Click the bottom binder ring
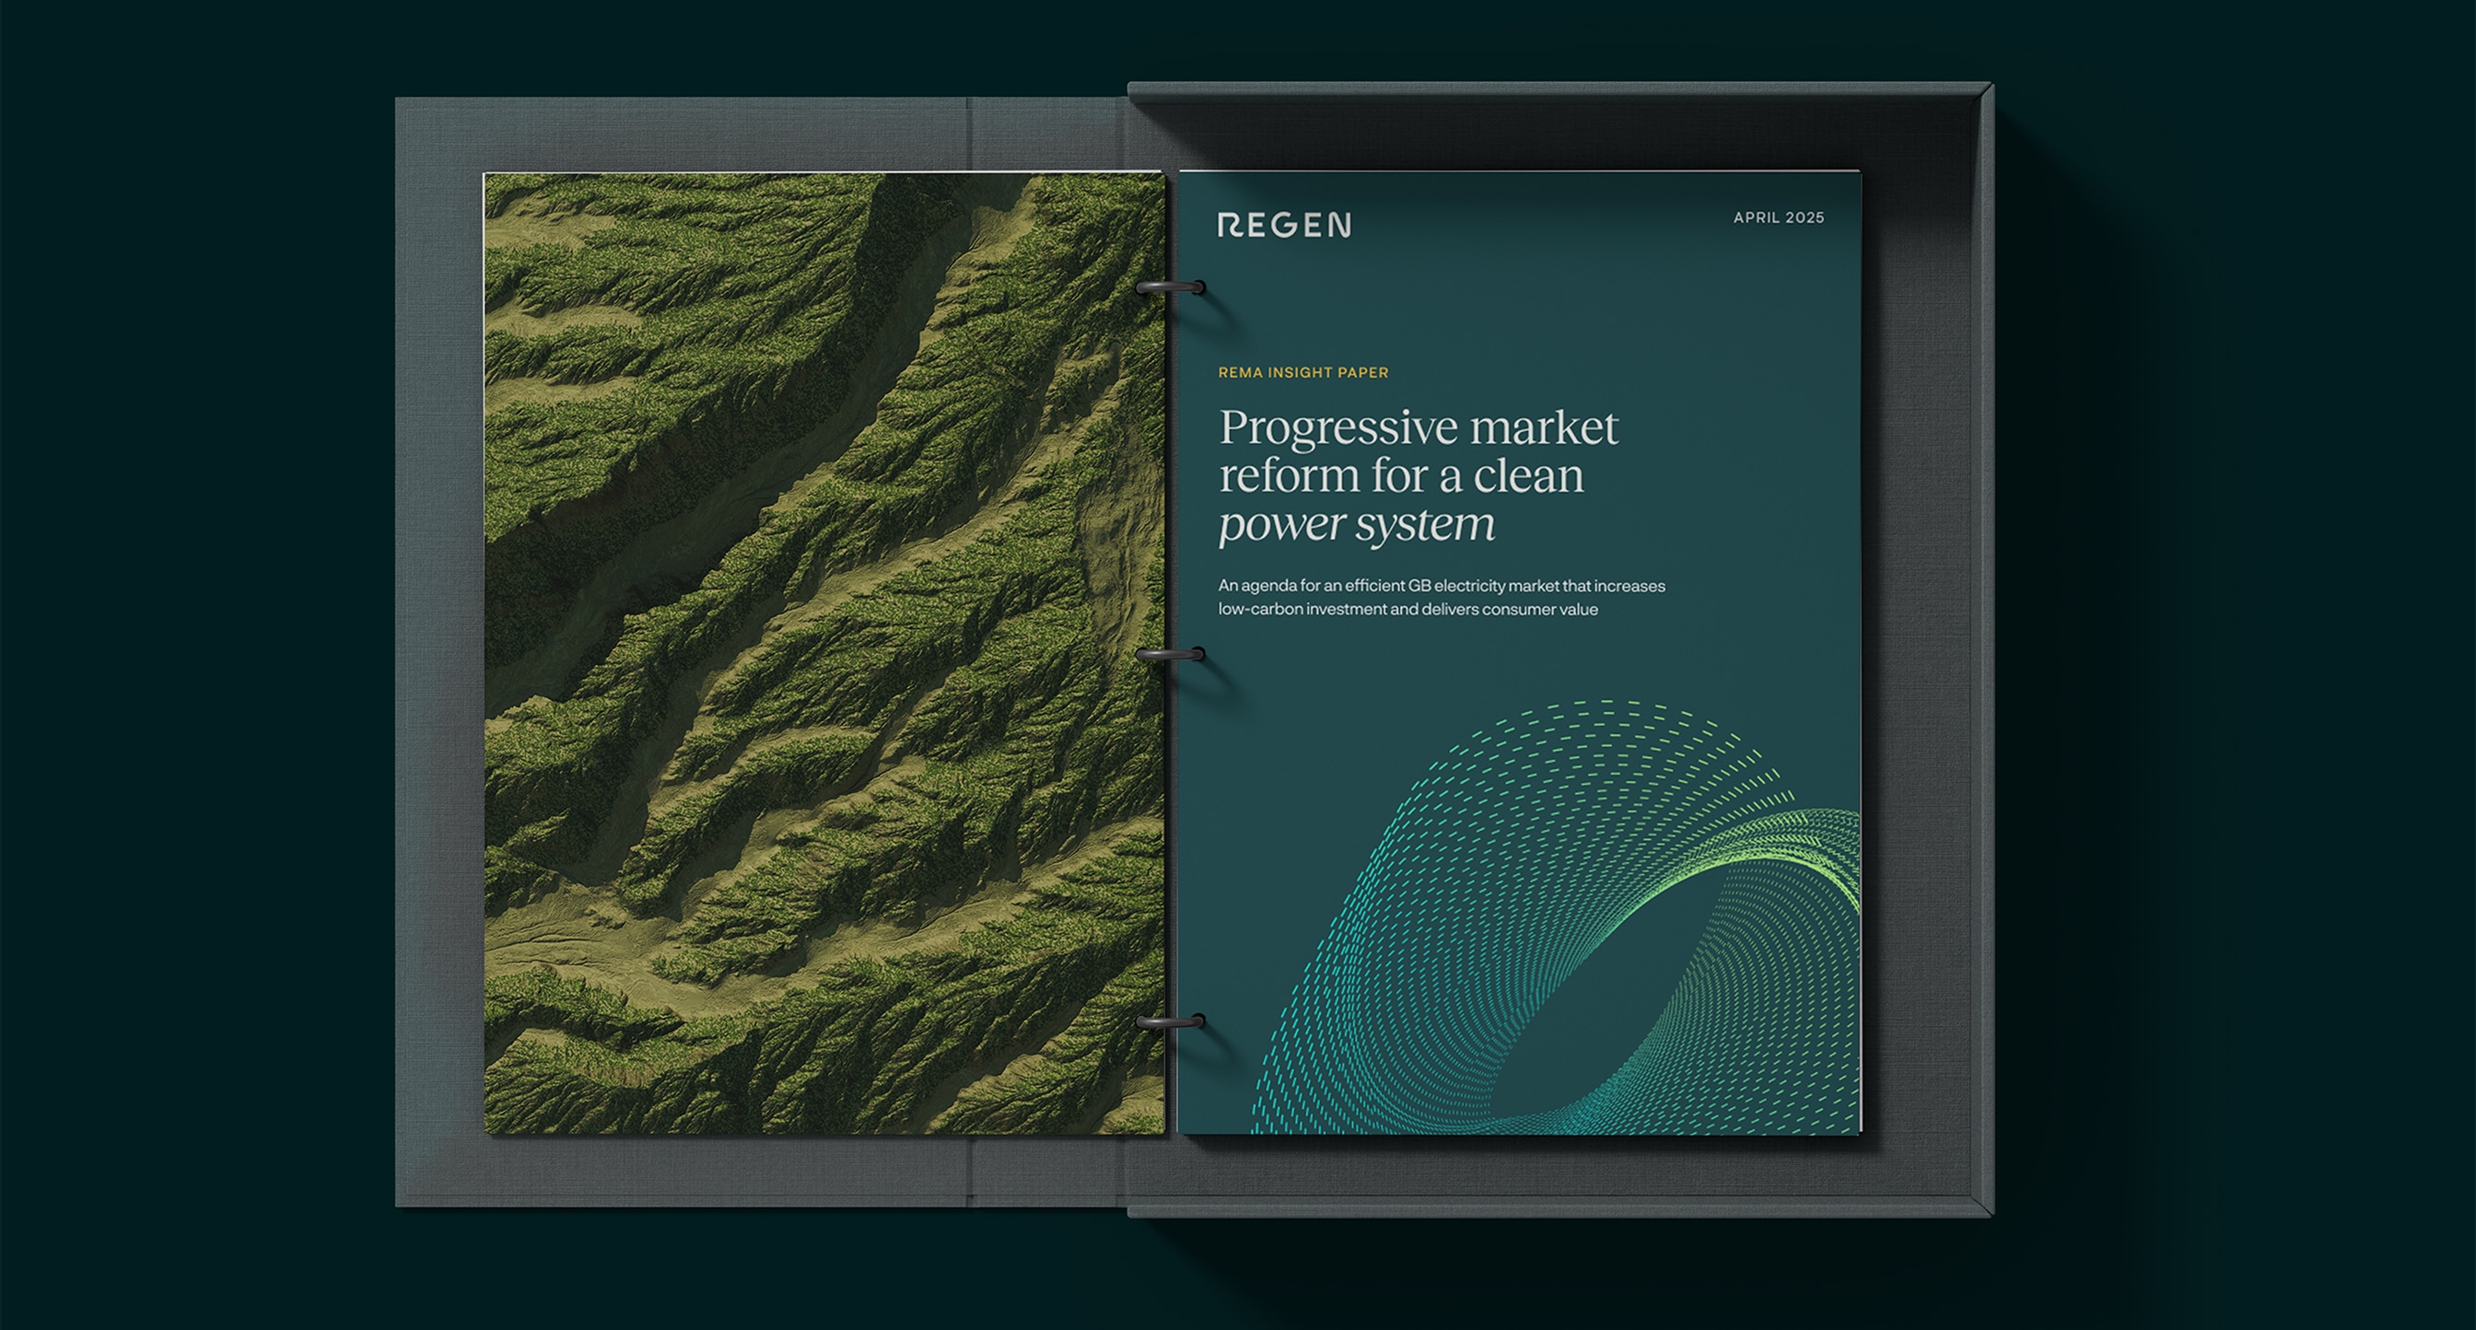Screen dimensions: 2476x1330 tap(1171, 1021)
